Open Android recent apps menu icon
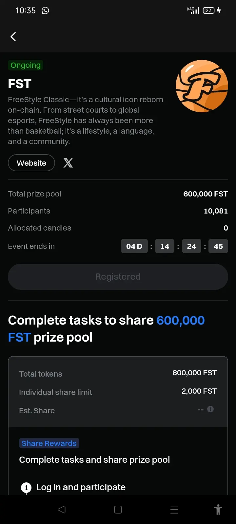The image size is (236, 524). pos(174,510)
